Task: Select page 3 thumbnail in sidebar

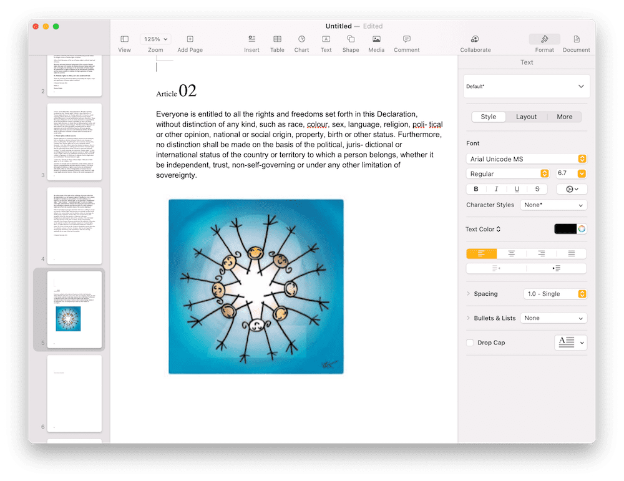Action: point(74,140)
